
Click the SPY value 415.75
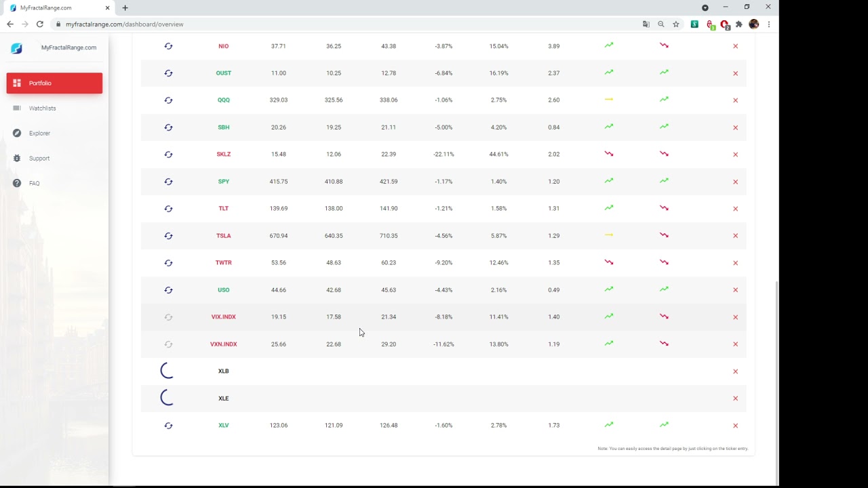[279, 182]
